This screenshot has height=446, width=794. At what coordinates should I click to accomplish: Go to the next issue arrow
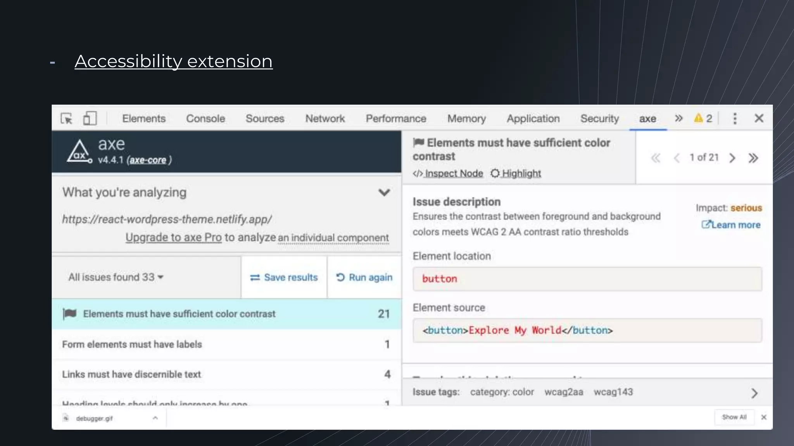pos(732,158)
